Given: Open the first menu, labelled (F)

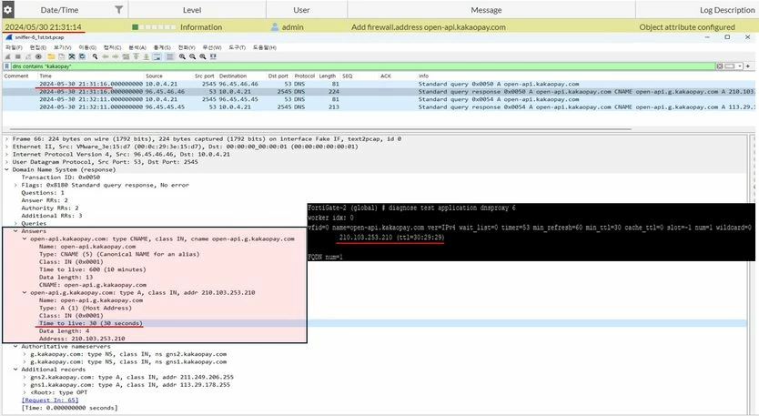Looking at the screenshot, I should 14,47.
